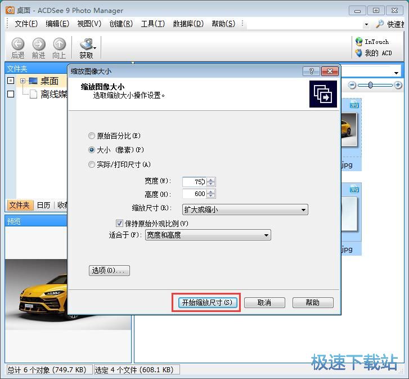Click the dialog help question mark button

pos(311,71)
